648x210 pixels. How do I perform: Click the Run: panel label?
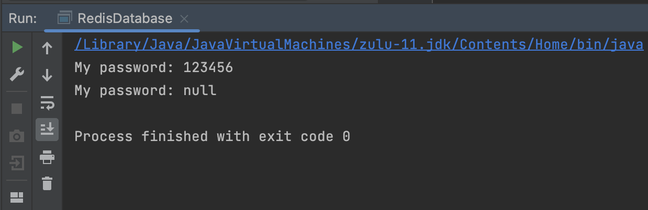point(23,19)
